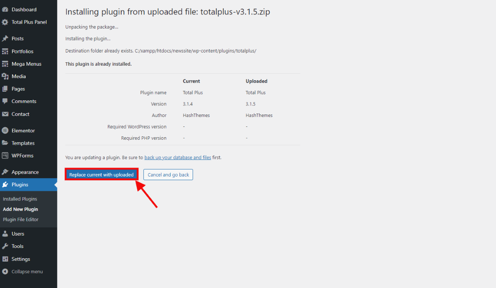Viewport: 496px width, 288px height.
Task: Click the Installing plugin page heading
Action: point(168,12)
